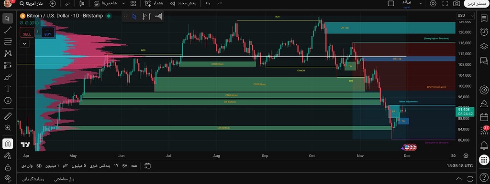This screenshot has height=184, width=490.
Task: Open indicator templates grid icon
Action: 133,3
